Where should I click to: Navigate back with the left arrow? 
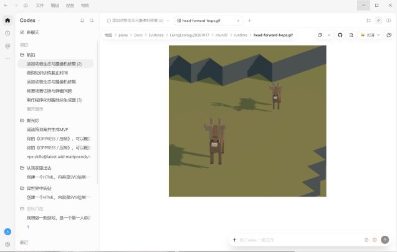(6, 6)
